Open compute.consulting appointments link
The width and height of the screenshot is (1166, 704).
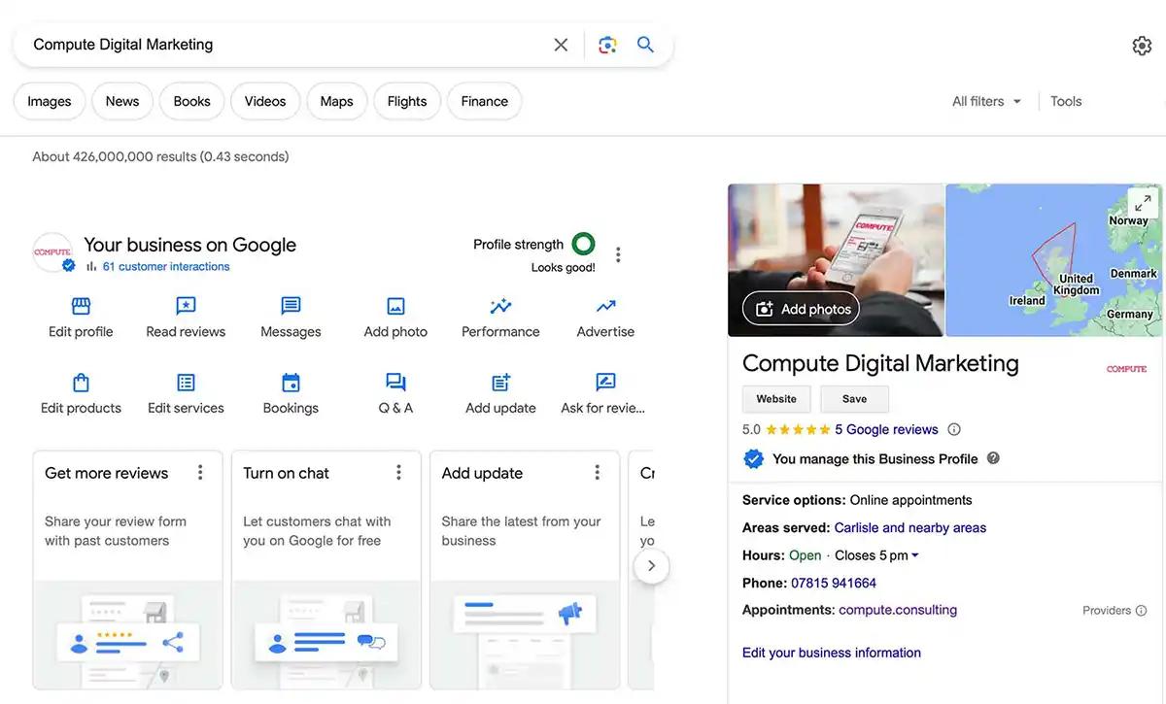898,610
